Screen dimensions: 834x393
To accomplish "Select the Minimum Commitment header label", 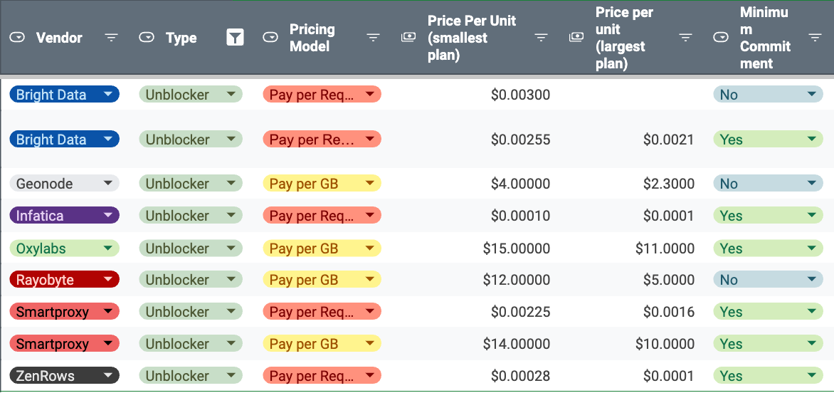I will pos(766,38).
